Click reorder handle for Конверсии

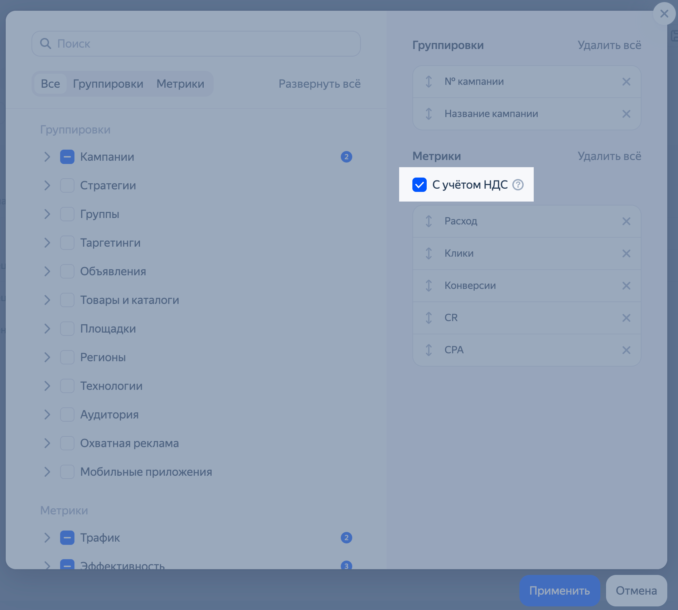pyautogui.click(x=428, y=286)
